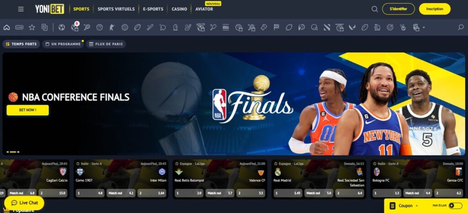Click BET NOW on NBA banner
The width and height of the screenshot is (468, 213).
point(28,110)
